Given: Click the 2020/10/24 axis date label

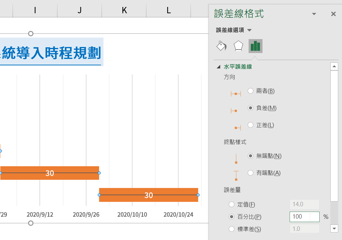Looking at the screenshot, I should click(179, 215).
